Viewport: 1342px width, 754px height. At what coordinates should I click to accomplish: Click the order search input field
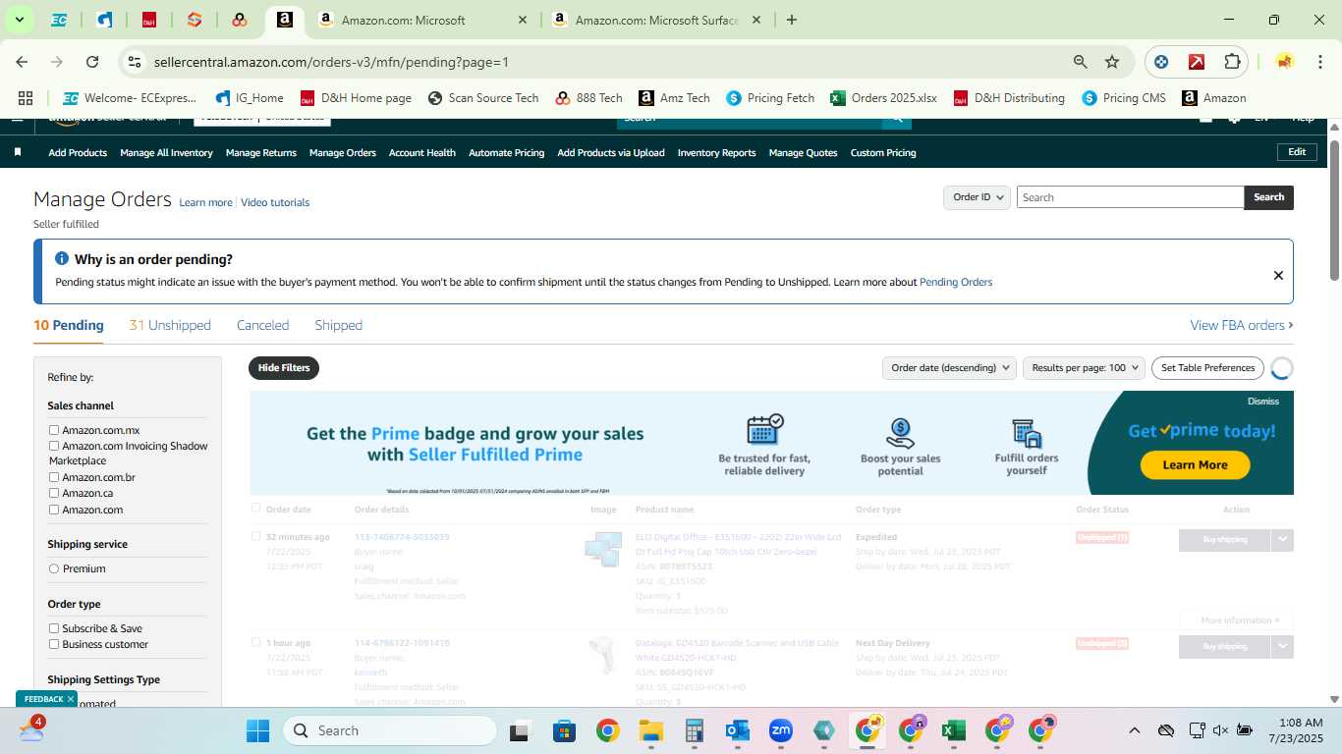click(1130, 197)
